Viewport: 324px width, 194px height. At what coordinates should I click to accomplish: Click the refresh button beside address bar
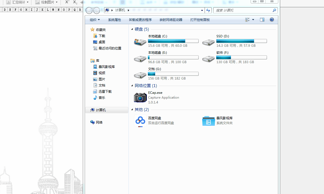[208, 10]
